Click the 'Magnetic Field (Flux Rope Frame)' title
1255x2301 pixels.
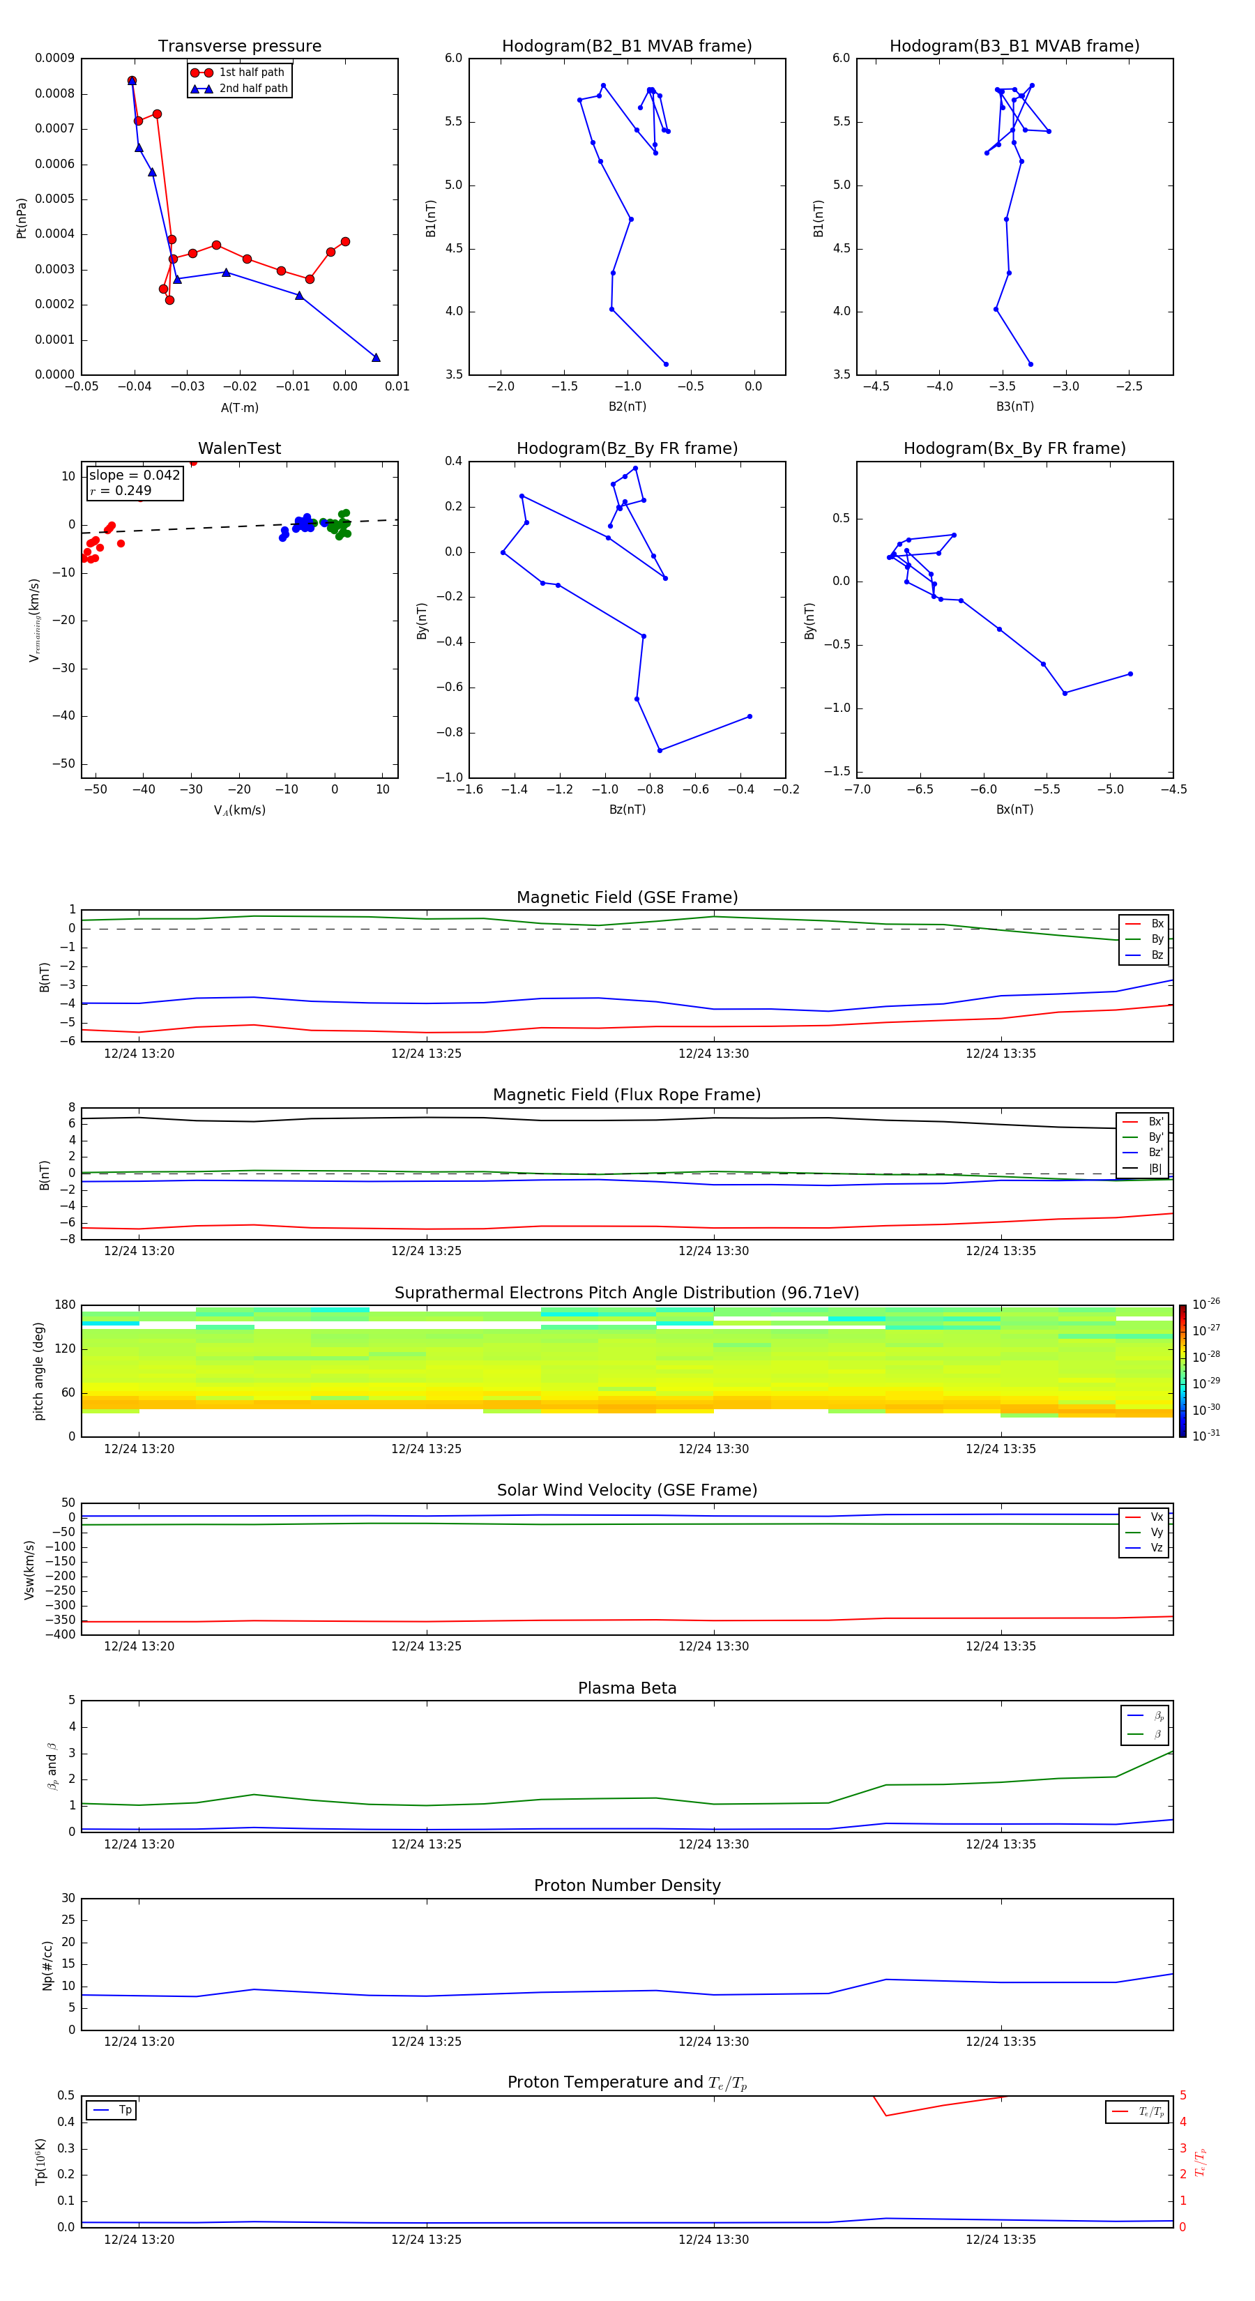pos(627,1095)
